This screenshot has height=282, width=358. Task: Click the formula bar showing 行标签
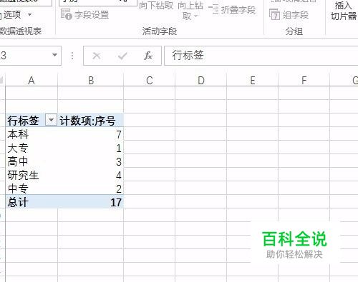pos(261,56)
